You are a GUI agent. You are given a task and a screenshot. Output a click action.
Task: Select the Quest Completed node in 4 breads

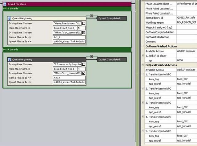click(112, 60)
